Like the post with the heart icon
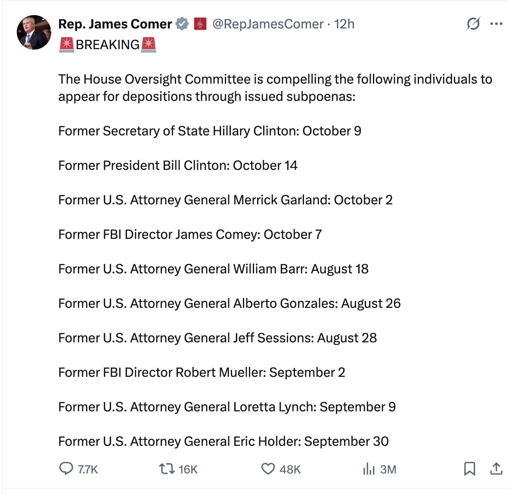509x495 pixels. coord(268,469)
